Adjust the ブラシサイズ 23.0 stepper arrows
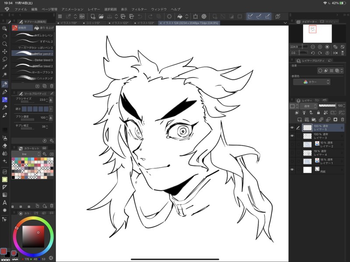 (47, 100)
